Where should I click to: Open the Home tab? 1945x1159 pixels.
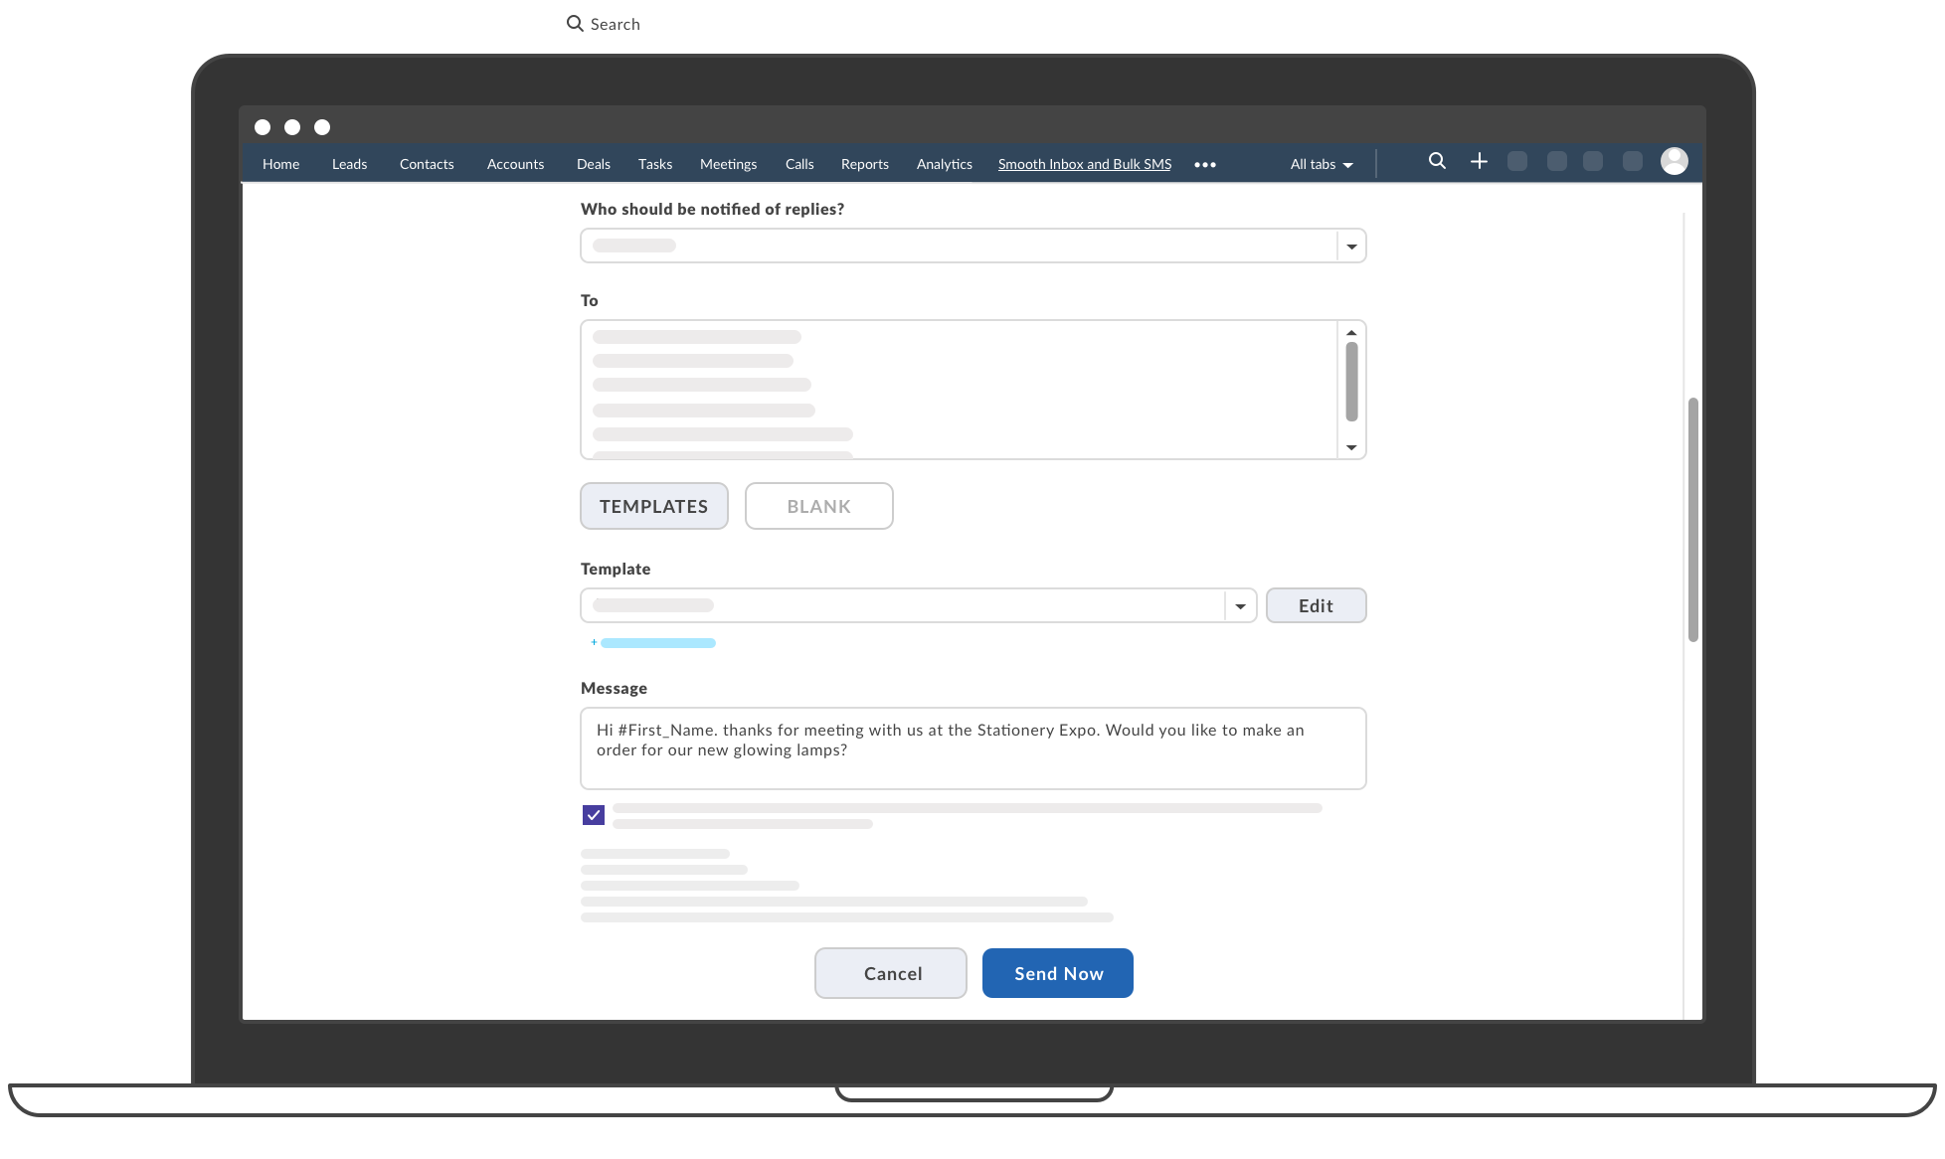click(280, 164)
